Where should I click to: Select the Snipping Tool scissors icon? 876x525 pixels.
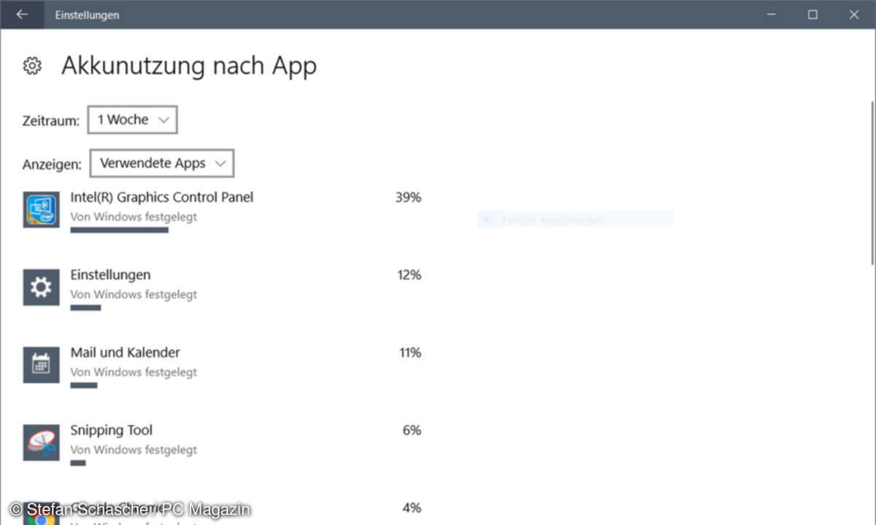41,443
